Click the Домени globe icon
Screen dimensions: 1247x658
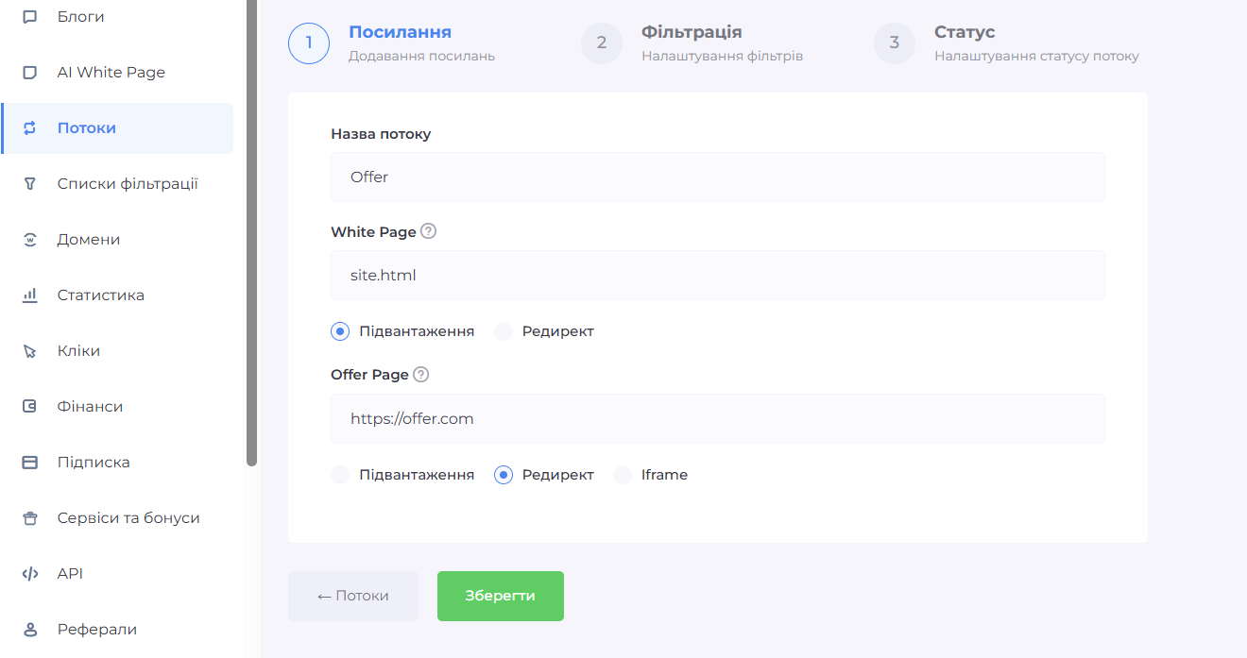[29, 240]
